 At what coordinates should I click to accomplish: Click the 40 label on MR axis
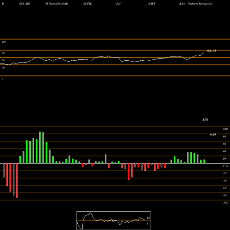click(224, 151)
